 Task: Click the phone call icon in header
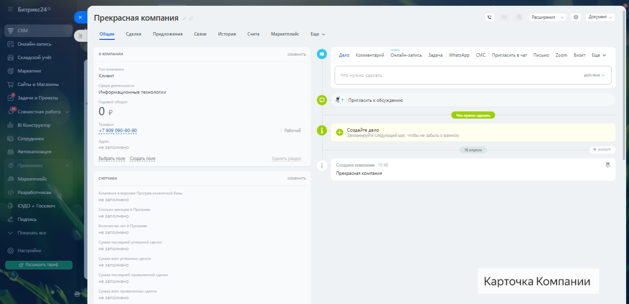coord(490,17)
